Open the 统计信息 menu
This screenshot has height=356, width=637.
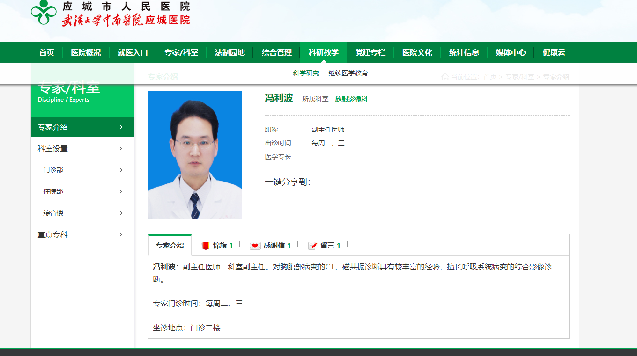coord(464,52)
